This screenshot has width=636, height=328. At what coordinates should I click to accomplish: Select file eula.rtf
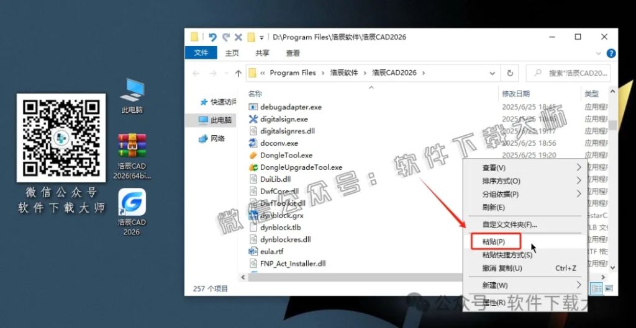click(x=272, y=252)
